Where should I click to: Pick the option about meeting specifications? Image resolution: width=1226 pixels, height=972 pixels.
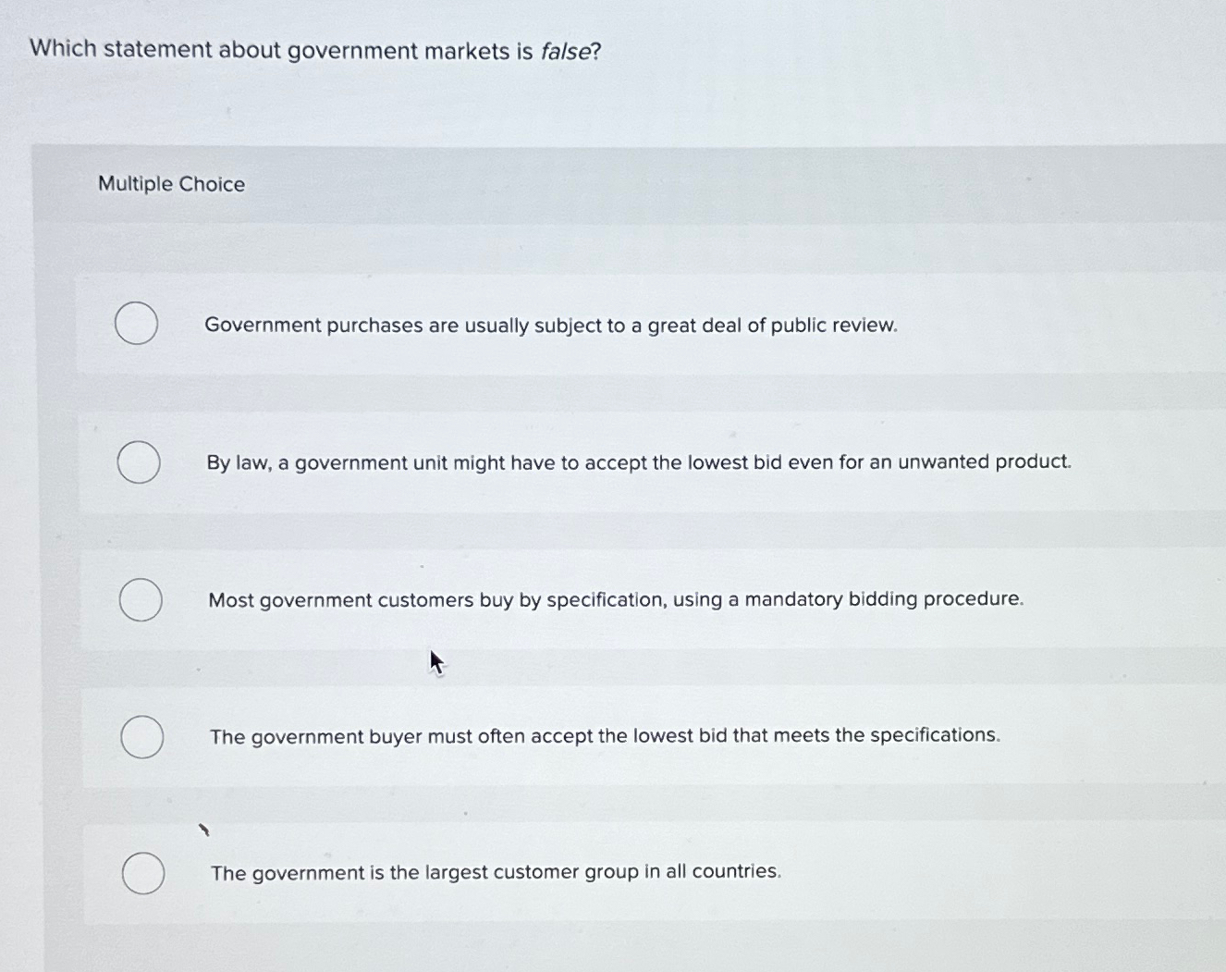click(605, 735)
